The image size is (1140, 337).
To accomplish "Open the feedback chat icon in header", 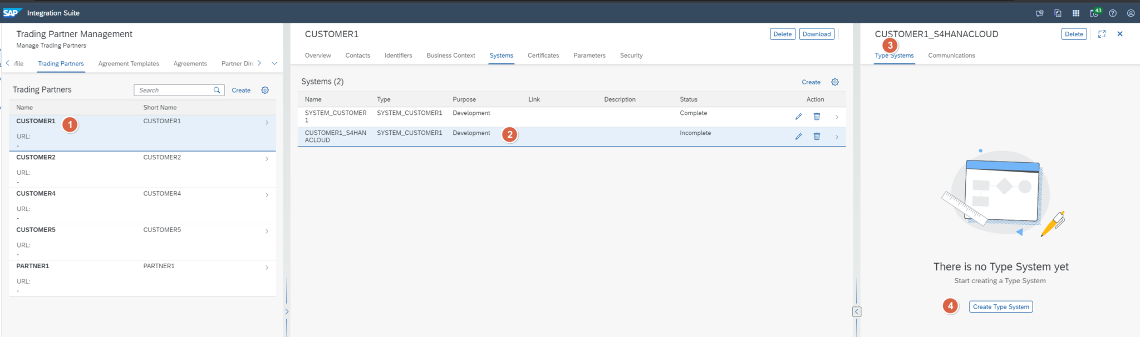I will [x=1039, y=13].
